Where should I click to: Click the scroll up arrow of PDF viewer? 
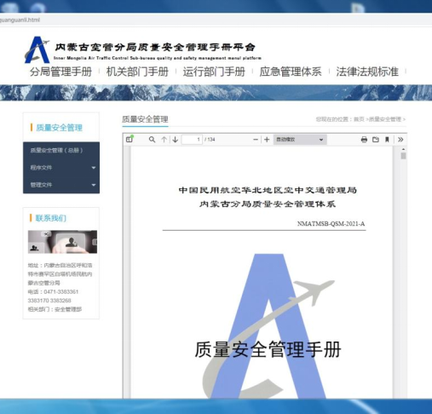pyautogui.click(x=403, y=149)
